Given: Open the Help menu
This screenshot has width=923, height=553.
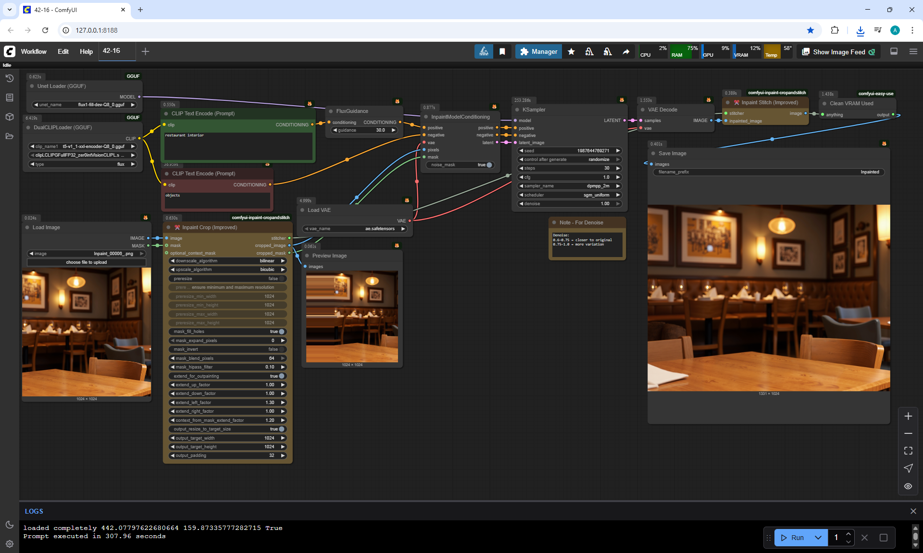Looking at the screenshot, I should pyautogui.click(x=86, y=51).
